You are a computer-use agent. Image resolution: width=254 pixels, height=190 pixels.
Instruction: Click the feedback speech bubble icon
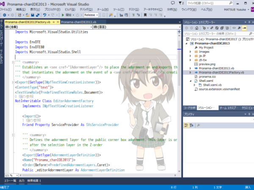click(173, 3)
